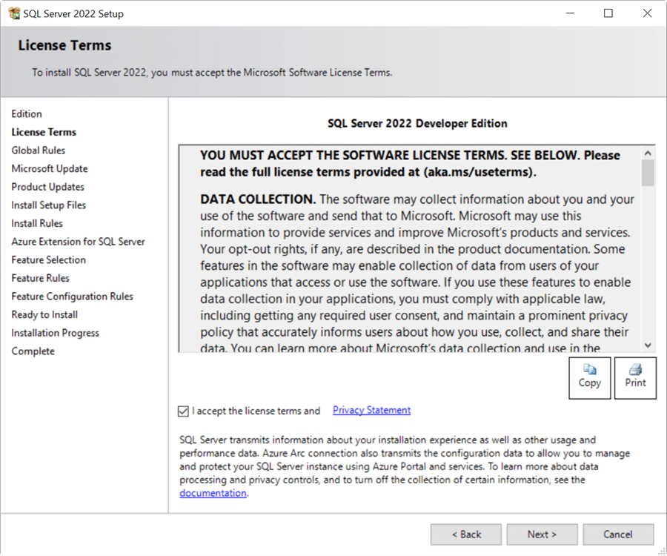667x556 pixels.
Task: Select the Ready to Install step
Action: (x=44, y=314)
